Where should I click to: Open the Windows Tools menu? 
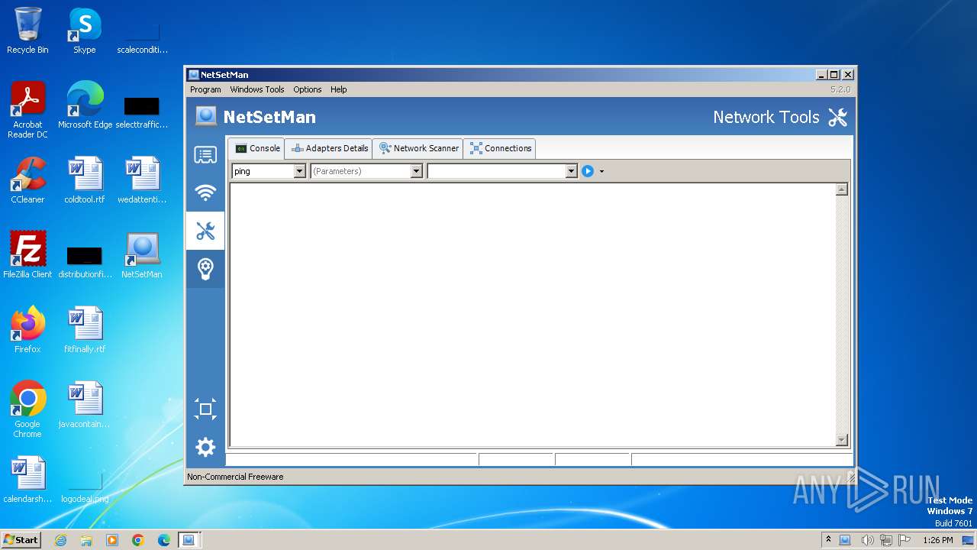(x=257, y=89)
